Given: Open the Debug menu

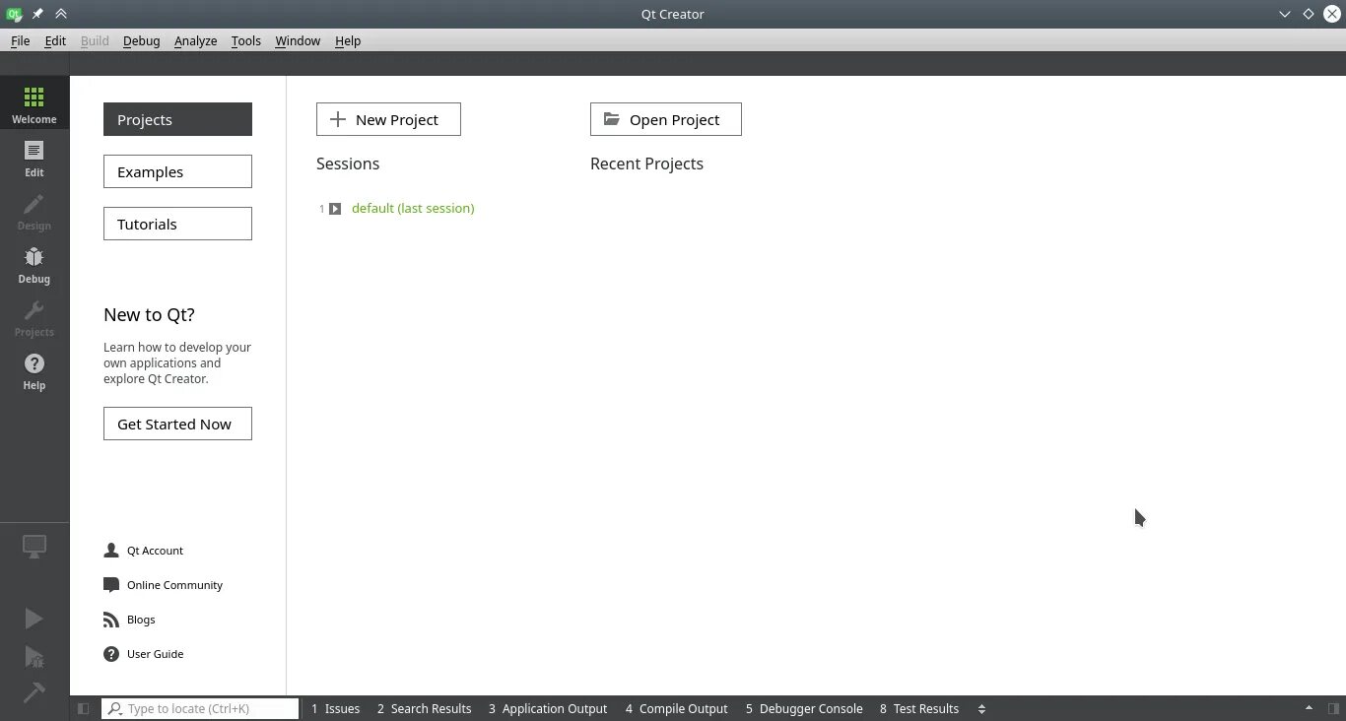Looking at the screenshot, I should click(x=141, y=40).
